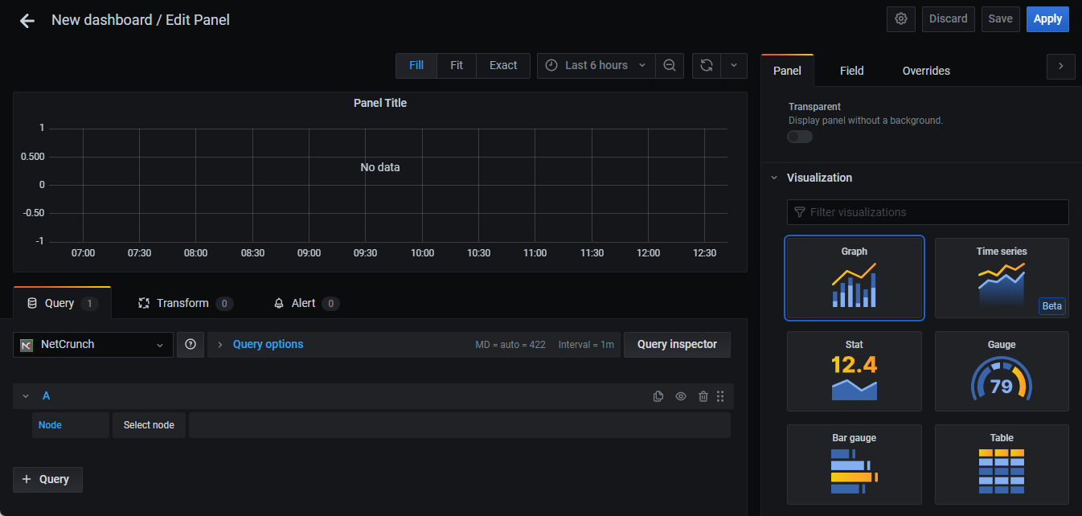1082x516 pixels.
Task: Click the Discard button
Action: point(949,19)
